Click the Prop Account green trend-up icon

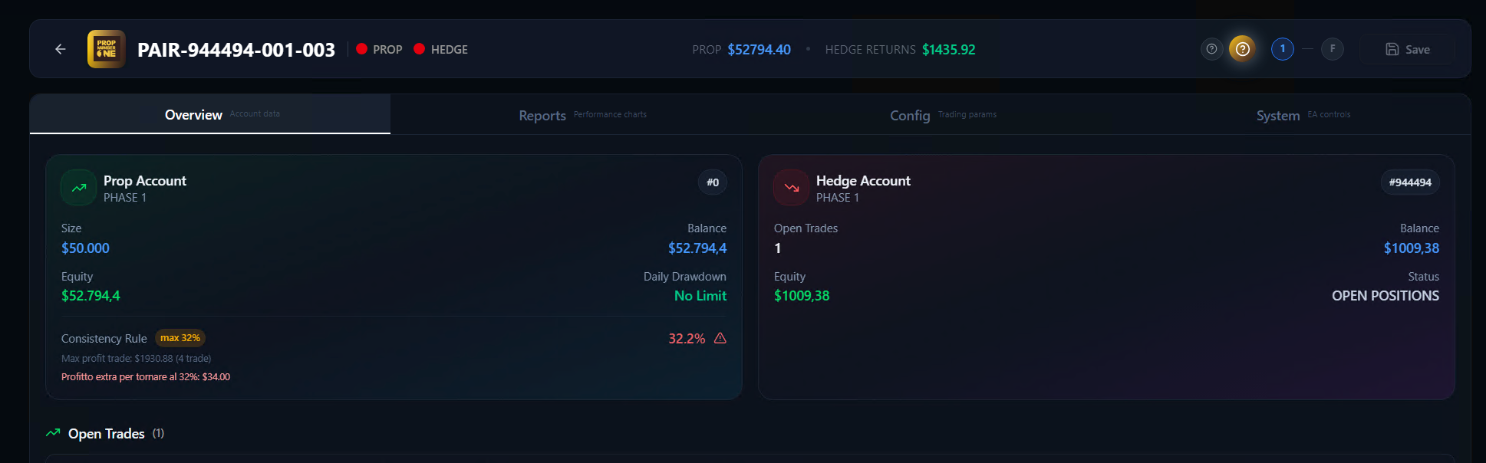coord(79,188)
